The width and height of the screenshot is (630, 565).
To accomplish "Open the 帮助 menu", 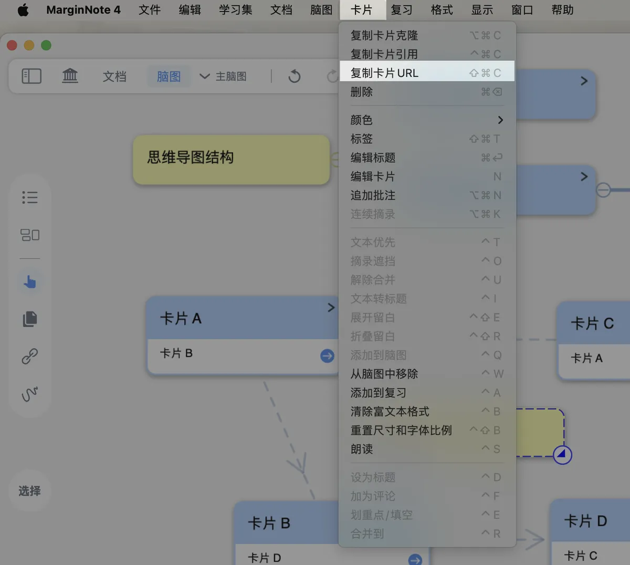I will click(x=562, y=10).
